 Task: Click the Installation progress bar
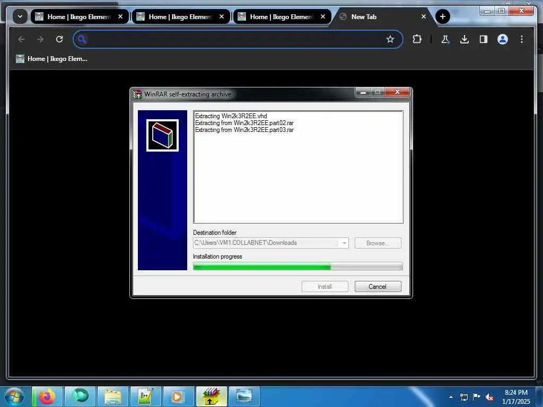click(298, 266)
